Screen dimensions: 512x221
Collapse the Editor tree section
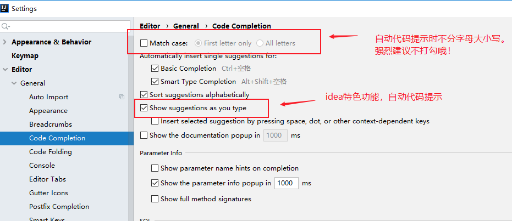(x=4, y=69)
